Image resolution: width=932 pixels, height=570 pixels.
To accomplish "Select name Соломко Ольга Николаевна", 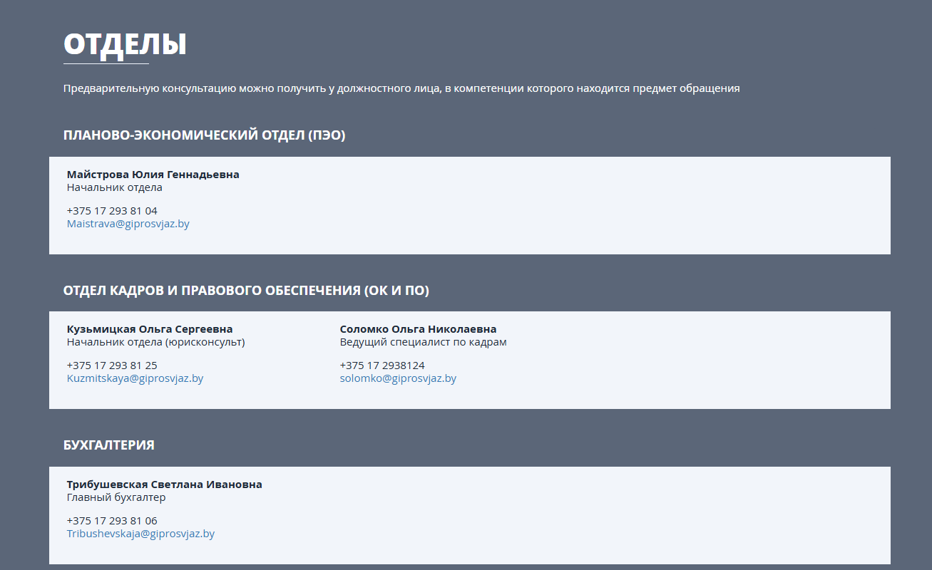I will point(418,329).
